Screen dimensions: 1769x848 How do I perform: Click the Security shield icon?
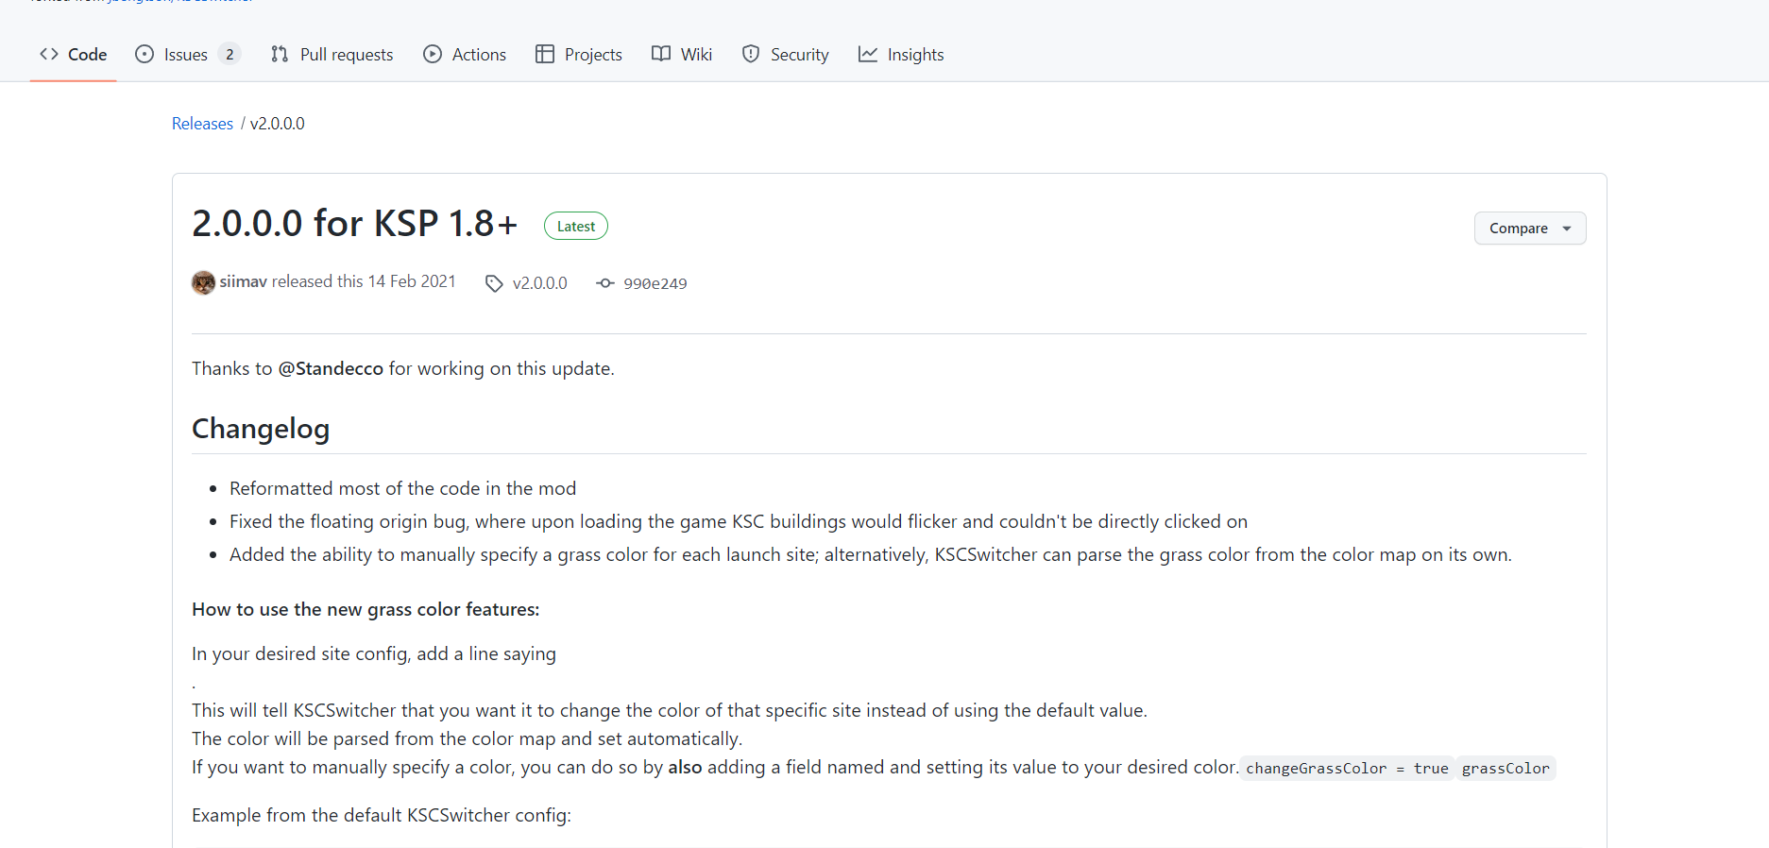(x=751, y=55)
